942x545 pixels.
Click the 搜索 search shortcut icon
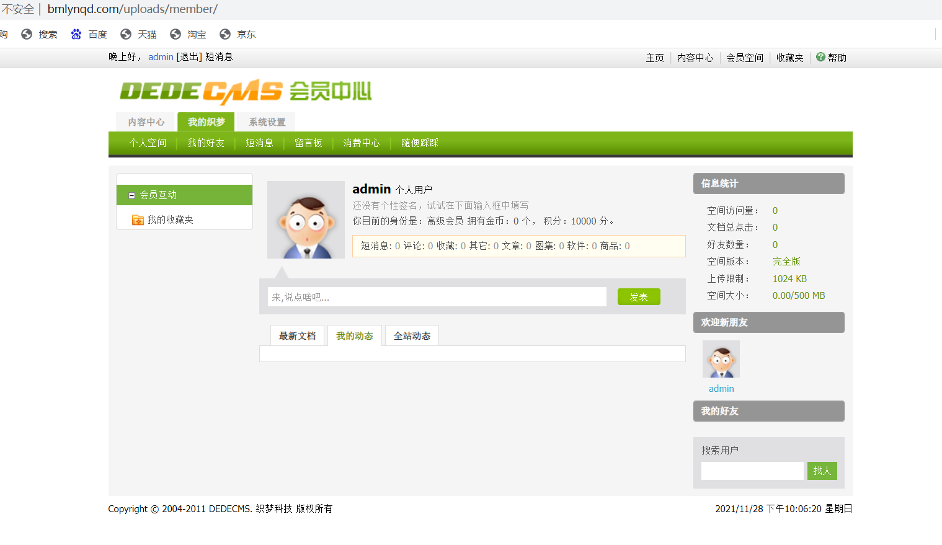(x=26, y=34)
